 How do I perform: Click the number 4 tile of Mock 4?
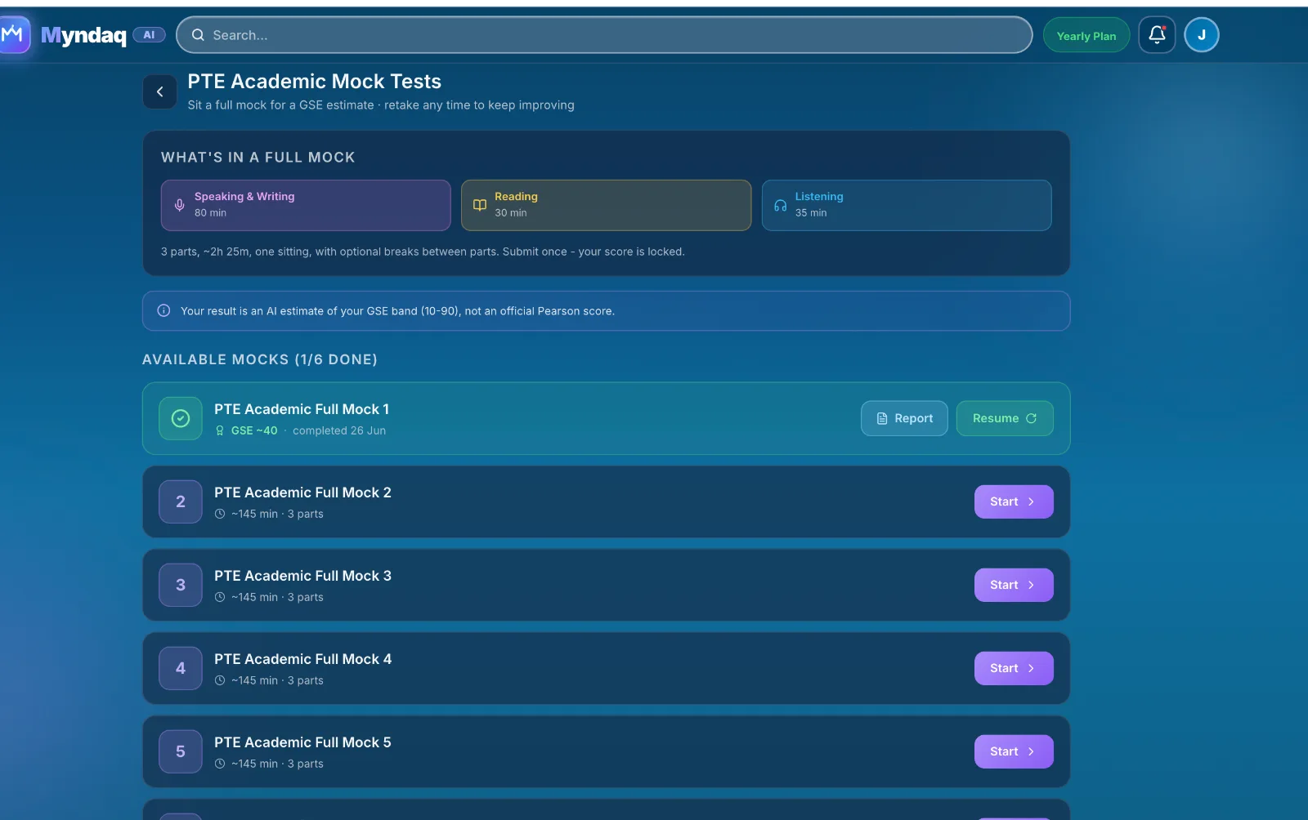click(x=181, y=668)
